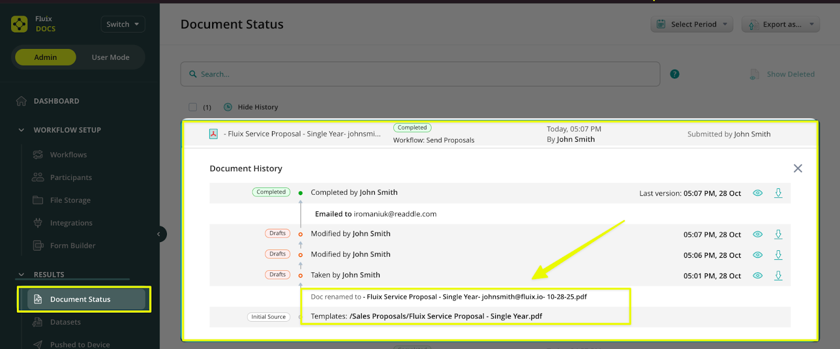View the 05:07 PM modified draft

pyautogui.click(x=757, y=235)
